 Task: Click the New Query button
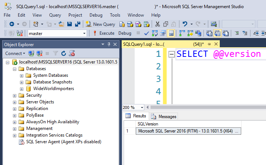(x=100, y=24)
